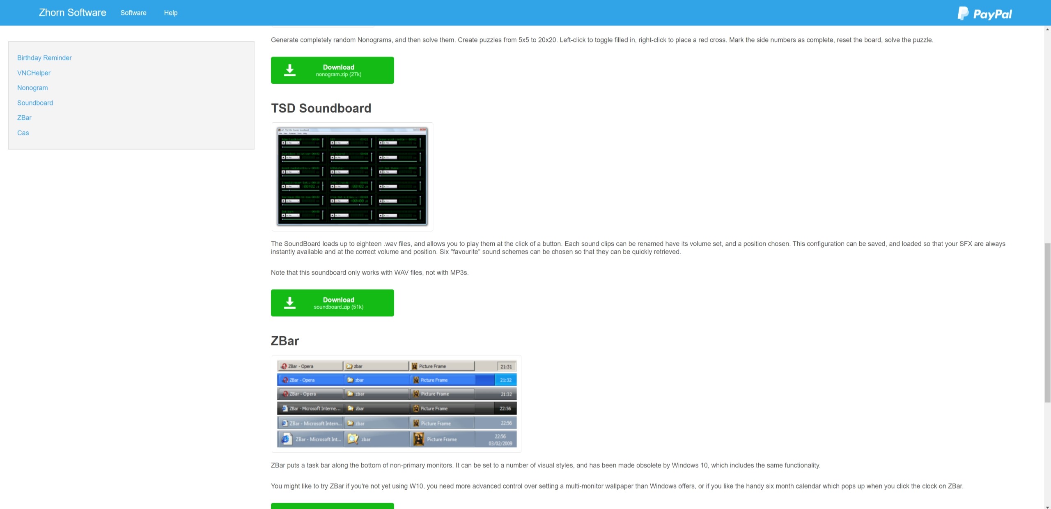Click the TSD Soundboard screenshot thumbnail
This screenshot has width=1051, height=509.
tap(352, 177)
